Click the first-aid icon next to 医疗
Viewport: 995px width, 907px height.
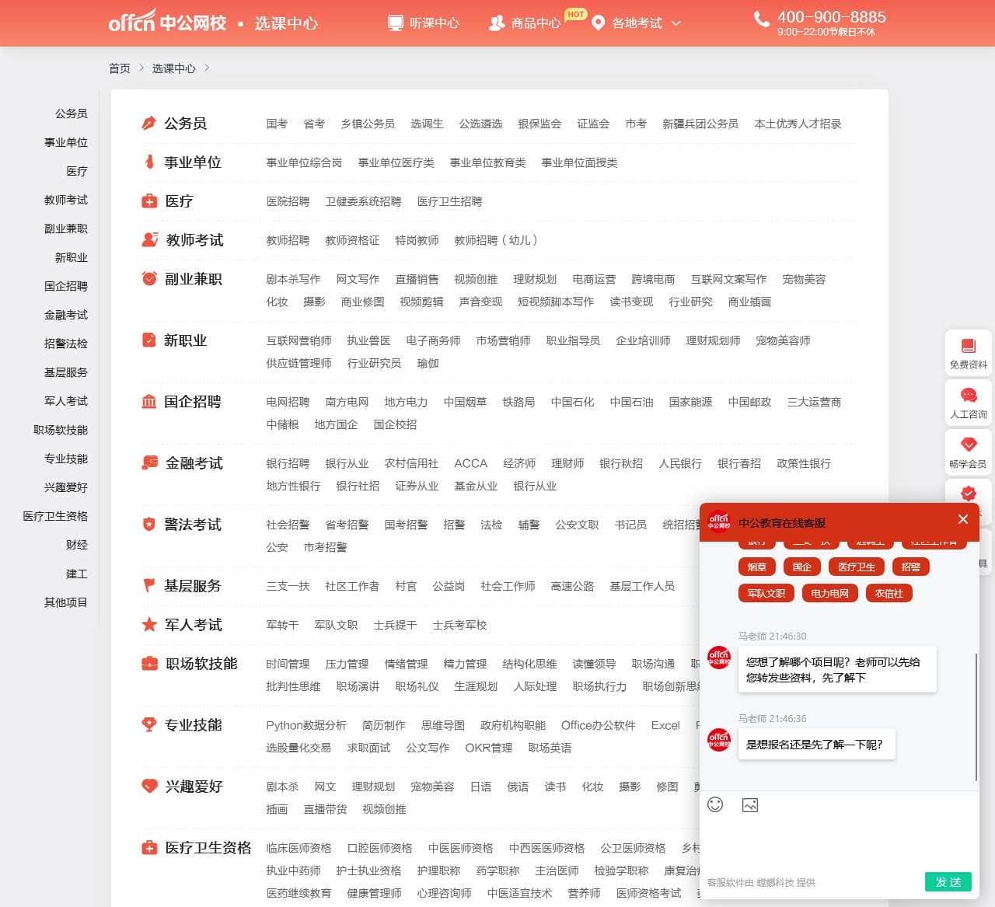point(149,200)
